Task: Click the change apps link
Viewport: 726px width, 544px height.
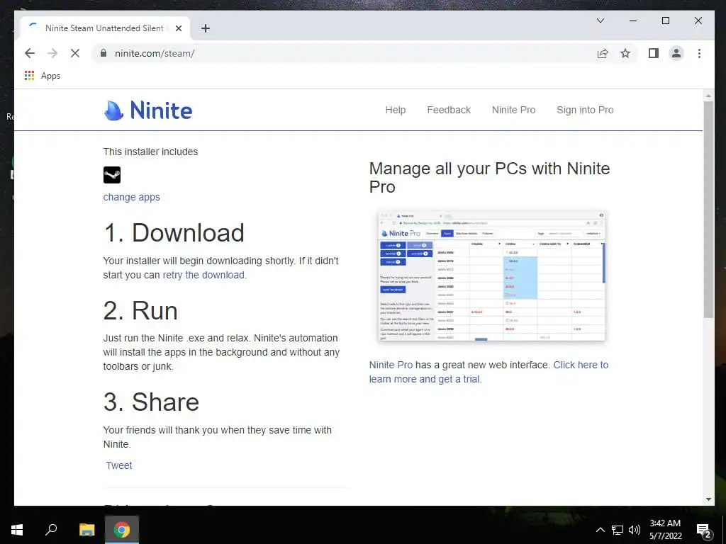Action: [131, 197]
